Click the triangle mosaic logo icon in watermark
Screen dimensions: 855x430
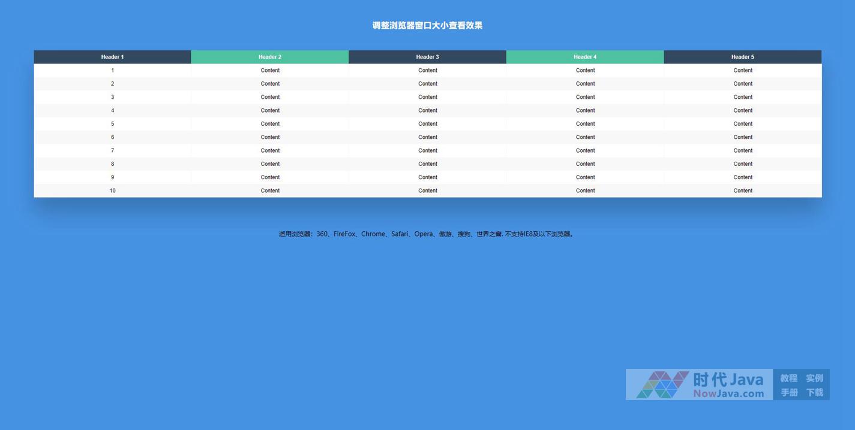662,384
